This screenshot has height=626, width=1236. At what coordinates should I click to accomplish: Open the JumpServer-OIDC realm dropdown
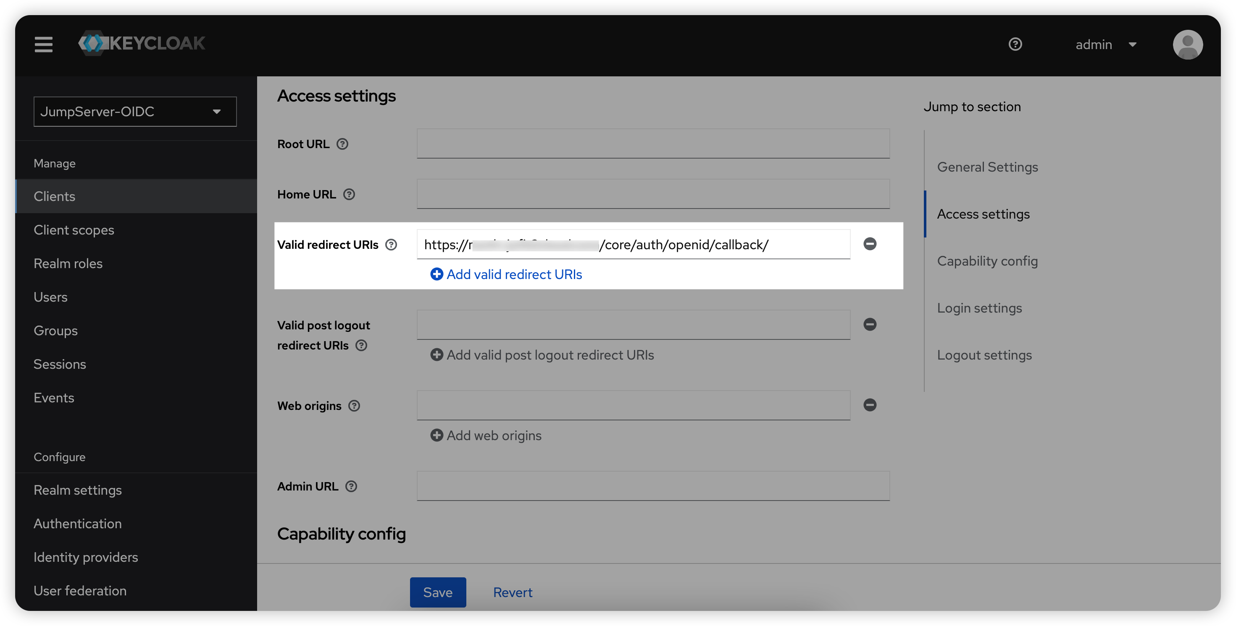click(x=135, y=112)
